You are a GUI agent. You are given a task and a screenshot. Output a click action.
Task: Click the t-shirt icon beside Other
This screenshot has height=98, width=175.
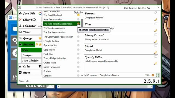(40, 66)
